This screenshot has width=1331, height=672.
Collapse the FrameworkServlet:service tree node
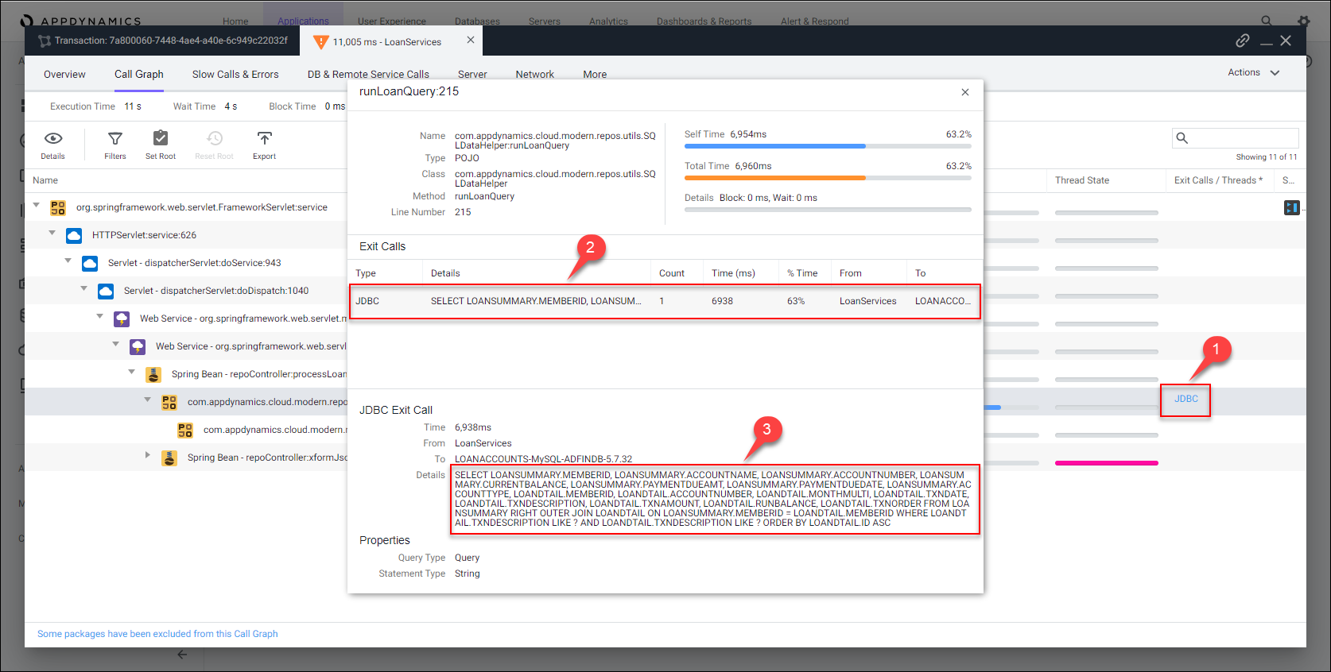point(37,206)
